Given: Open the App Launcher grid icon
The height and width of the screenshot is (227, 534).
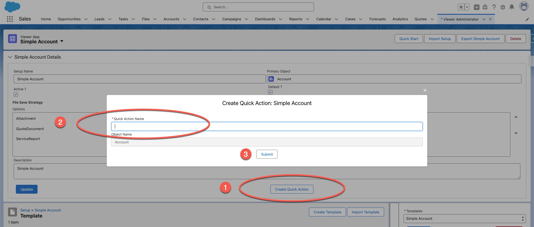Looking at the screenshot, I should (x=10, y=19).
